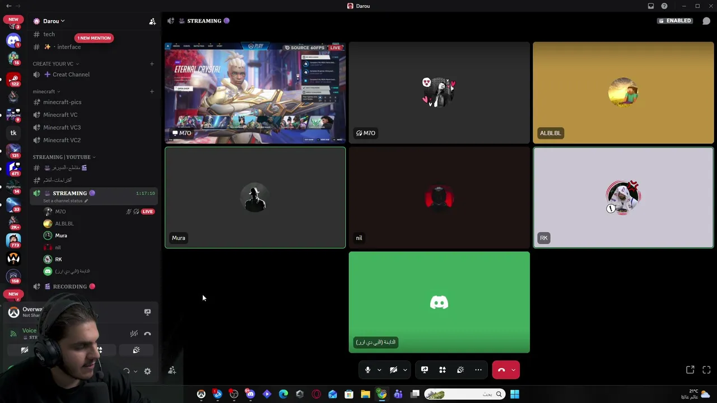717x403 pixels.
Task: Start an activity from the call controls
Action: point(443,370)
